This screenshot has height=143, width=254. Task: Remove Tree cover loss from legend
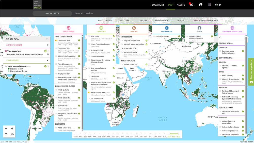pos(48,51)
